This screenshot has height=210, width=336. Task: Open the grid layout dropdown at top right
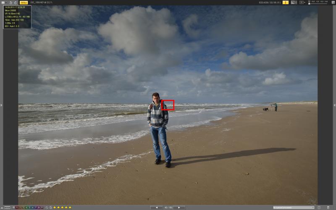[x=302, y=3]
